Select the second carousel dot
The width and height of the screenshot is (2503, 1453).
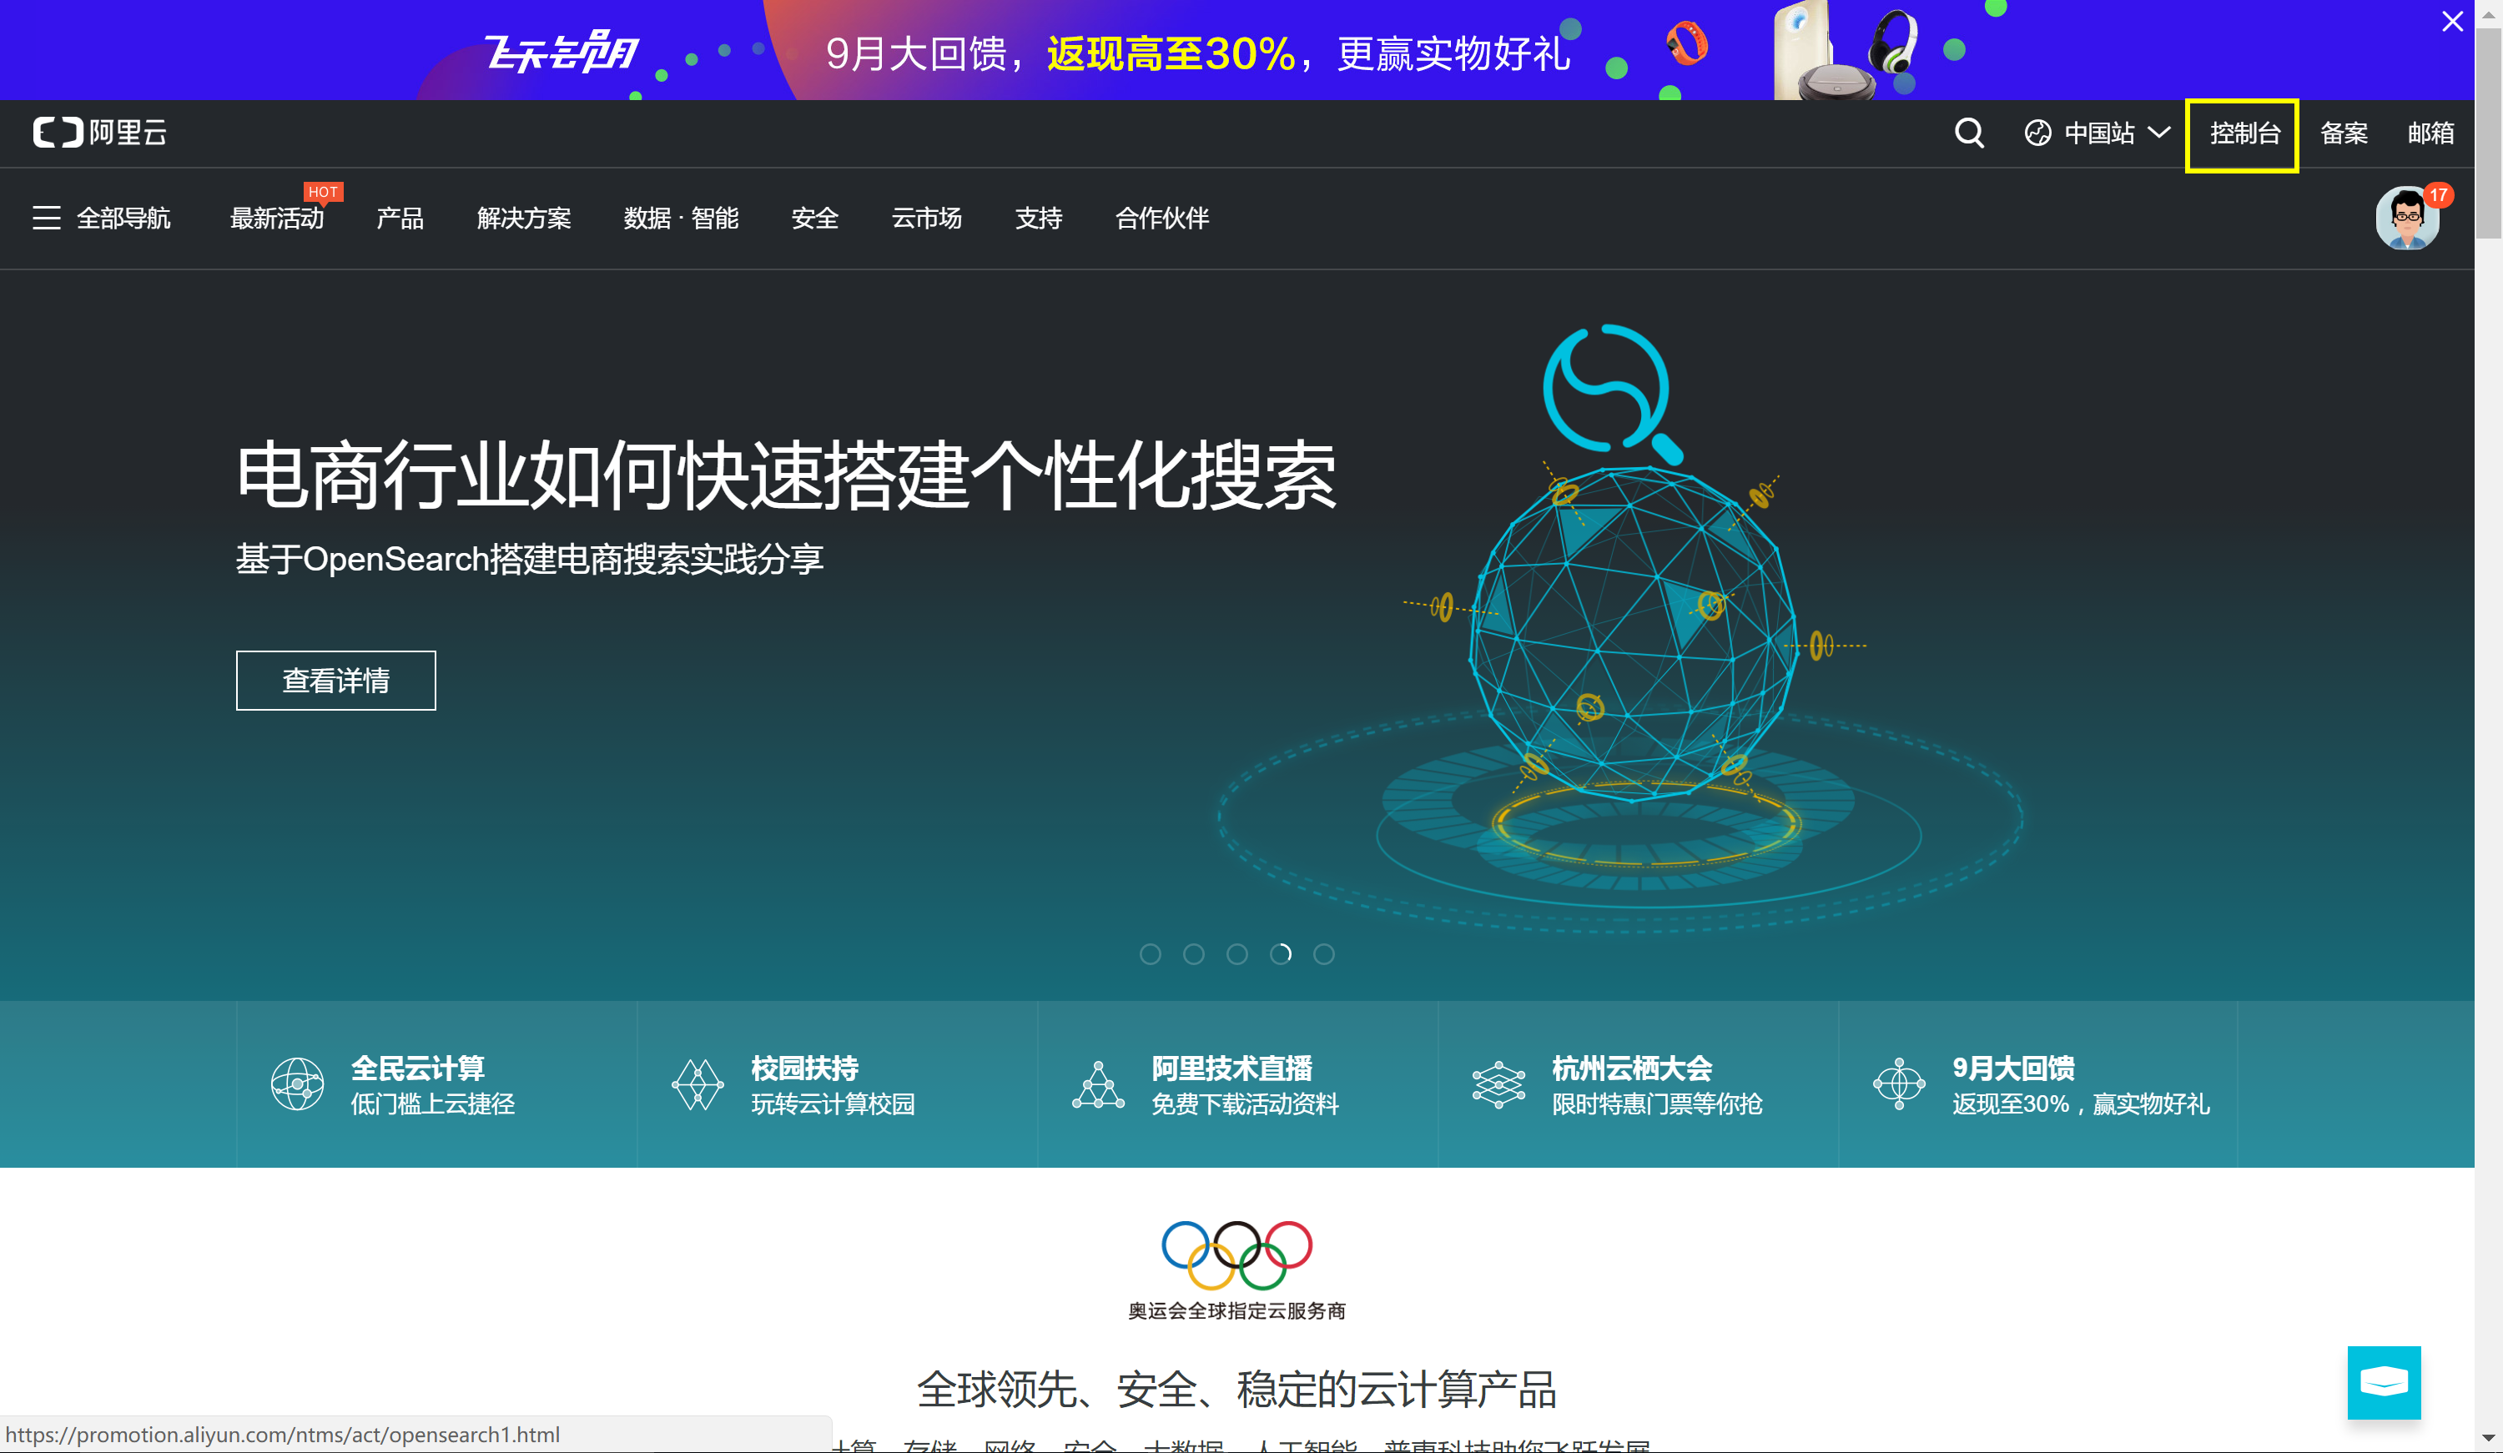point(1194,954)
